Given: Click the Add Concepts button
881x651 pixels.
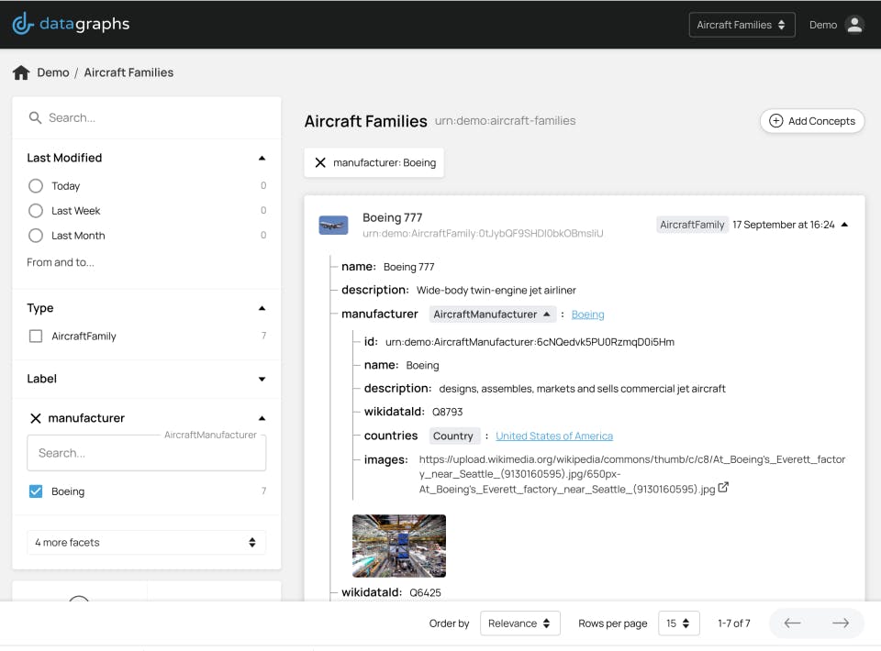Looking at the screenshot, I should pos(812,121).
